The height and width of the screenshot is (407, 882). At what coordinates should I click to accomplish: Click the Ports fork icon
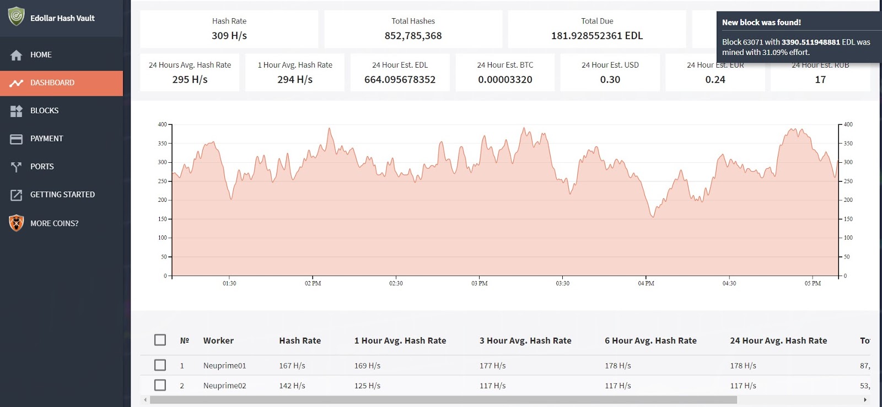pyautogui.click(x=17, y=167)
